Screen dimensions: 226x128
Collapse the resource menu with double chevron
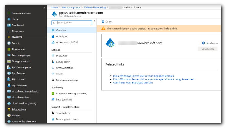click(94, 21)
